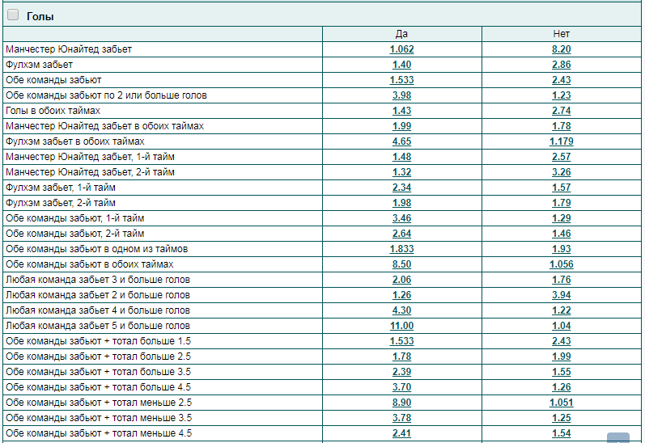Click Да 1.99 for Манчестер Юнайтед забьет в обоих таймах
The width and height of the screenshot is (645, 443).
click(x=401, y=126)
